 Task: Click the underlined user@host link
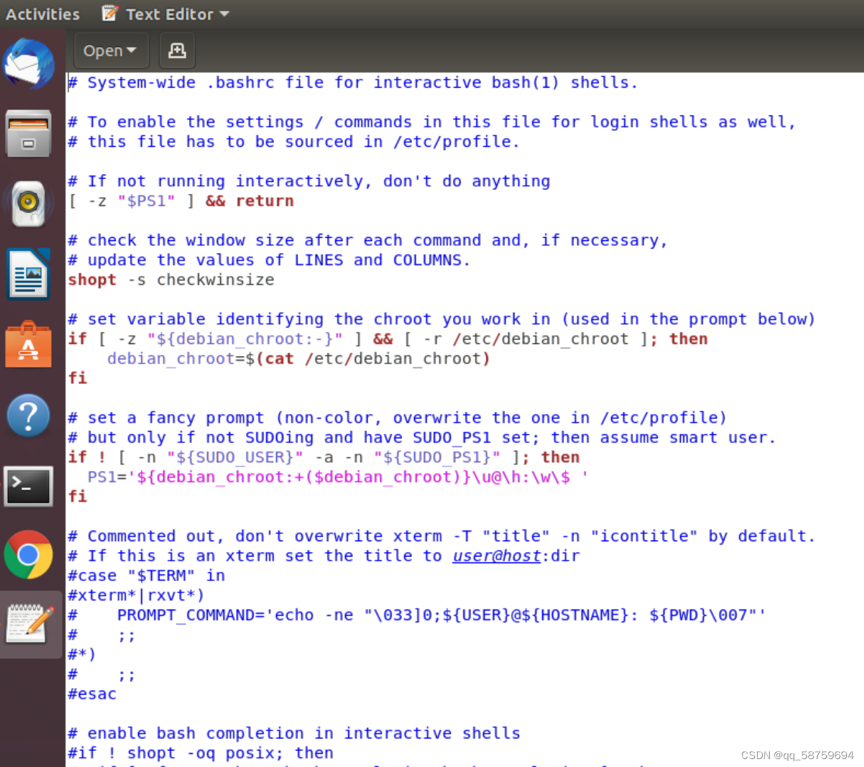(x=496, y=556)
